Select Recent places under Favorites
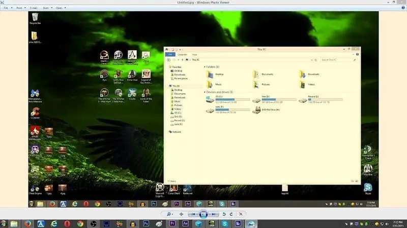This screenshot has height=228, width=407. pyautogui.click(x=181, y=79)
